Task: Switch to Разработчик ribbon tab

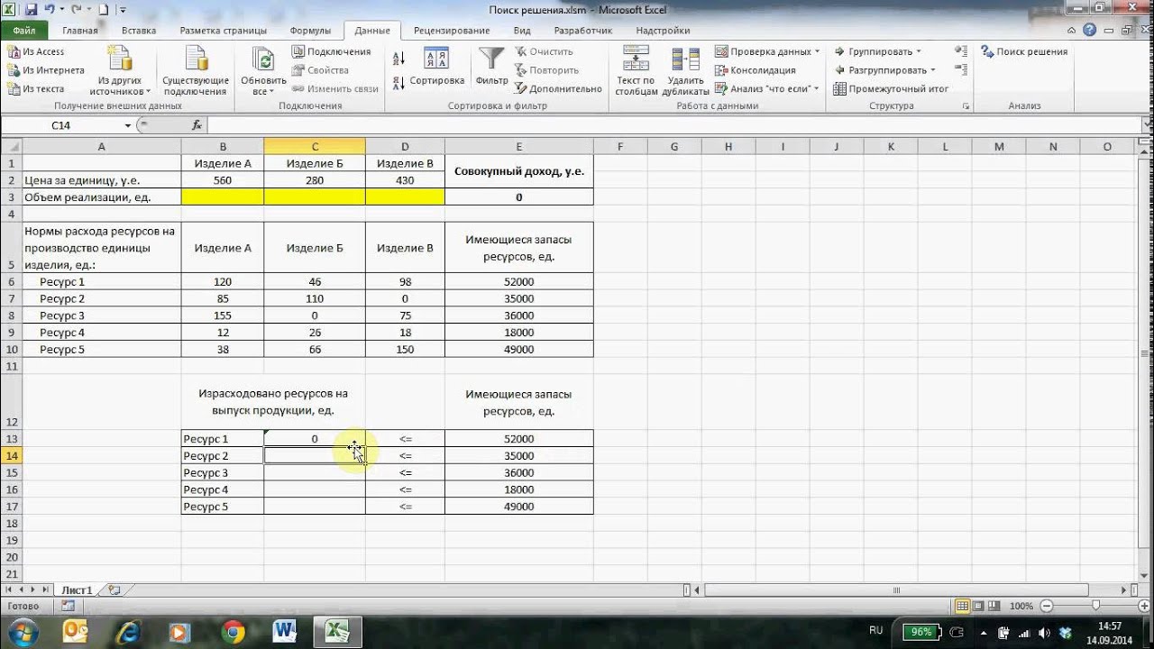Action: [583, 30]
